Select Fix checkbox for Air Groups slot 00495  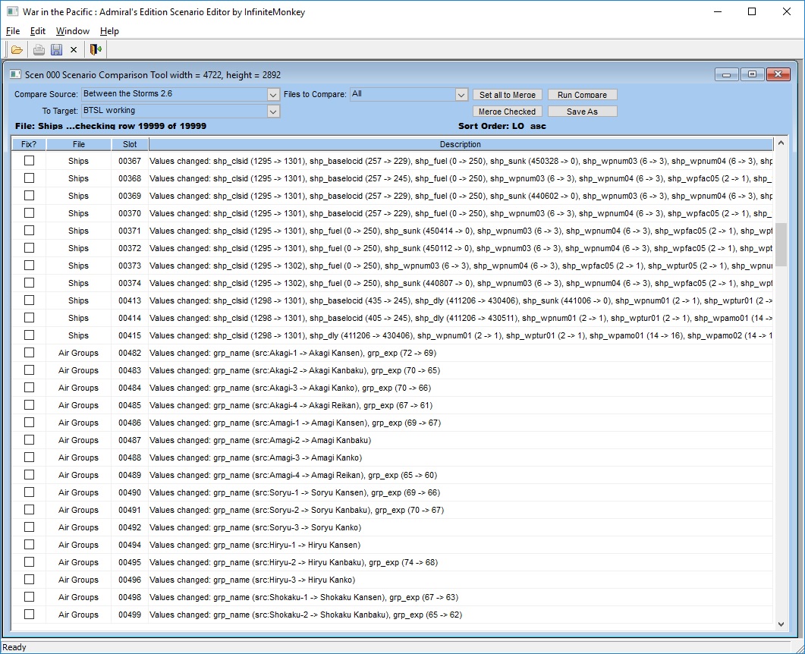tap(30, 562)
